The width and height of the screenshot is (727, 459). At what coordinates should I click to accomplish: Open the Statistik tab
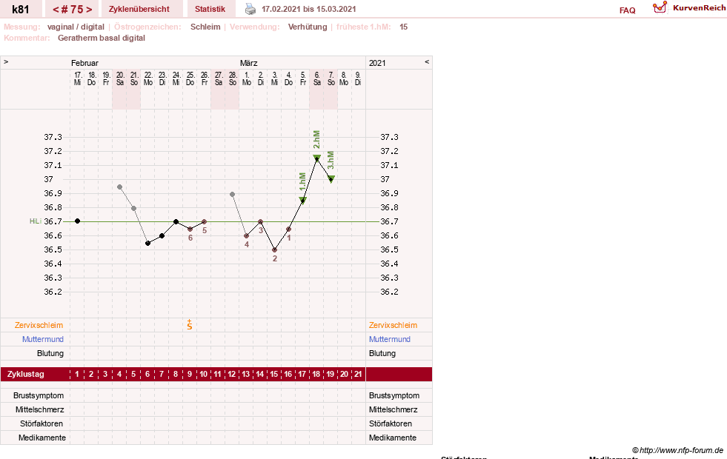[x=210, y=9]
